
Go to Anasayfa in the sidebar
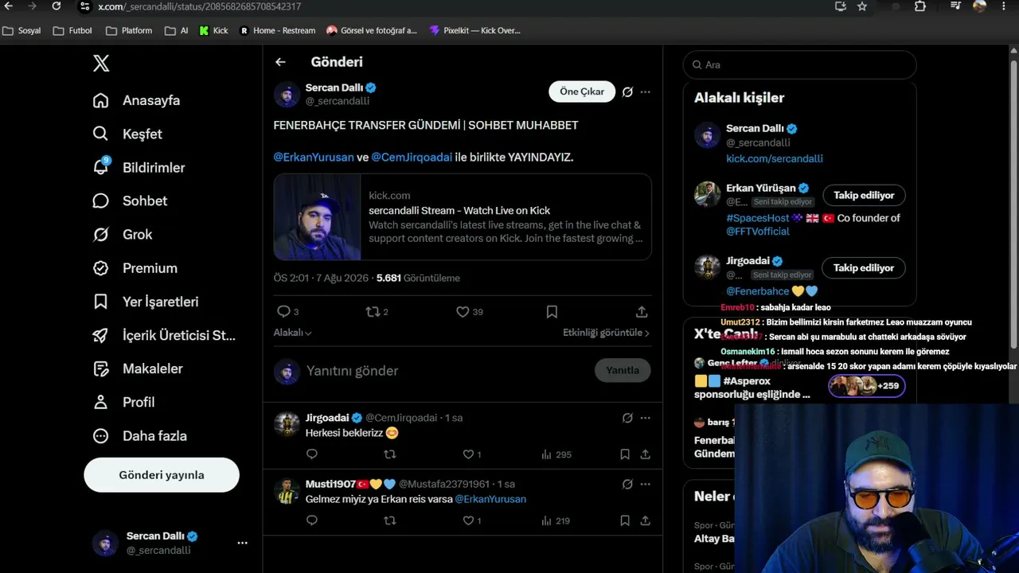136,101
